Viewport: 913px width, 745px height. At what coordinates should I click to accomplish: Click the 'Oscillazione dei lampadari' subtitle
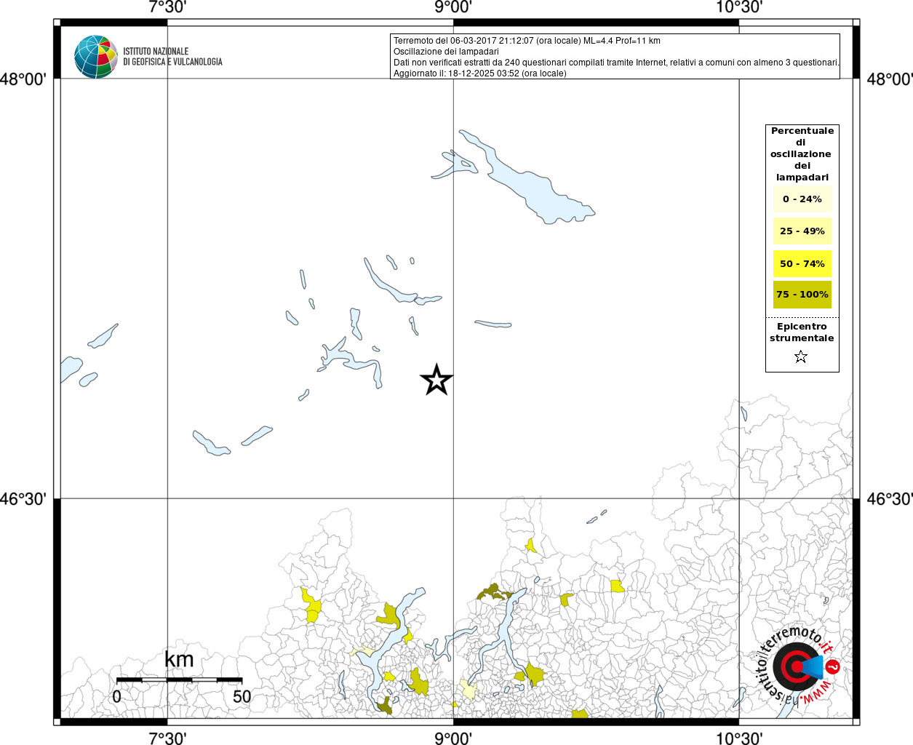(x=446, y=52)
